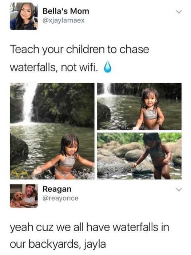This screenshot has height=255, width=191.
Task: Open Bella's Mom profile picture
Action: [24, 16]
